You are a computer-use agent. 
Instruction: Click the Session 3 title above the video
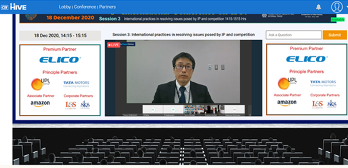[183, 35]
